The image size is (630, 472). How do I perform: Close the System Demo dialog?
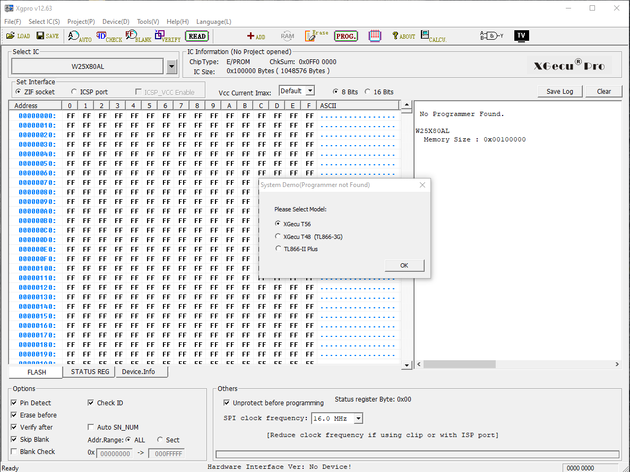click(x=422, y=185)
